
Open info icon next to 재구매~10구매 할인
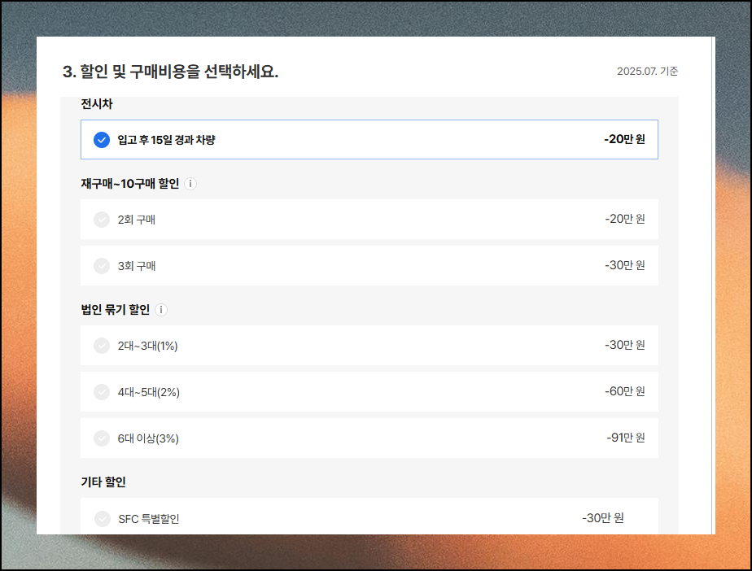pos(190,184)
